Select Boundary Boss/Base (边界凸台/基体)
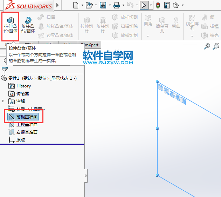Viewport: 221px width, 197px height. point(56,35)
